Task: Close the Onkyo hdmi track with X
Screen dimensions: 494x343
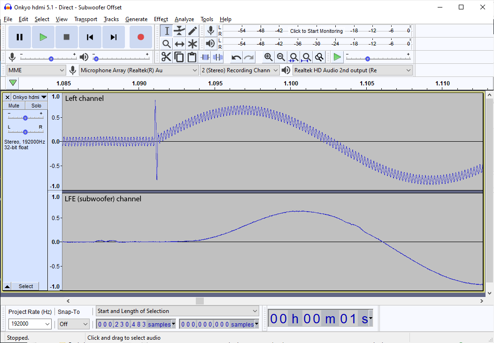Action: tap(7, 97)
